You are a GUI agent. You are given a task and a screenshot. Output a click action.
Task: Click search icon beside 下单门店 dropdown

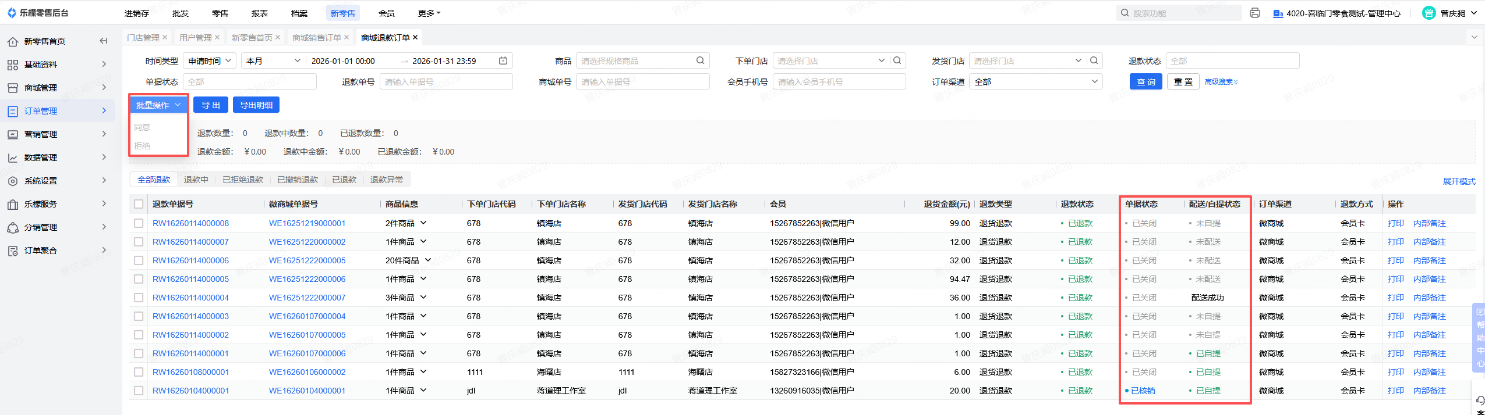point(897,60)
